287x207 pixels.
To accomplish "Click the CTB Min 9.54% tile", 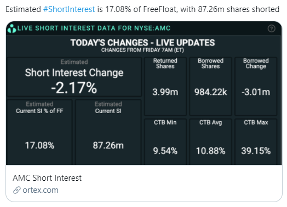I will (165, 142).
